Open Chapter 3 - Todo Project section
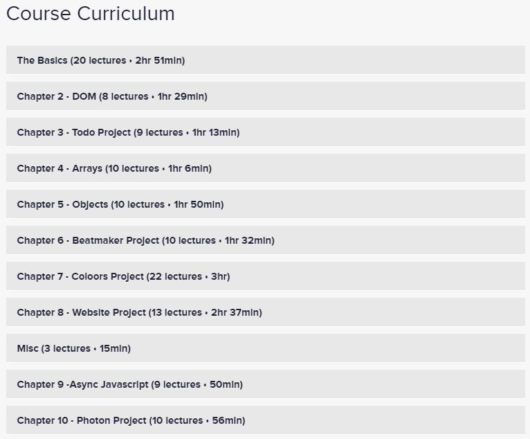The width and height of the screenshot is (530, 439). click(265, 132)
